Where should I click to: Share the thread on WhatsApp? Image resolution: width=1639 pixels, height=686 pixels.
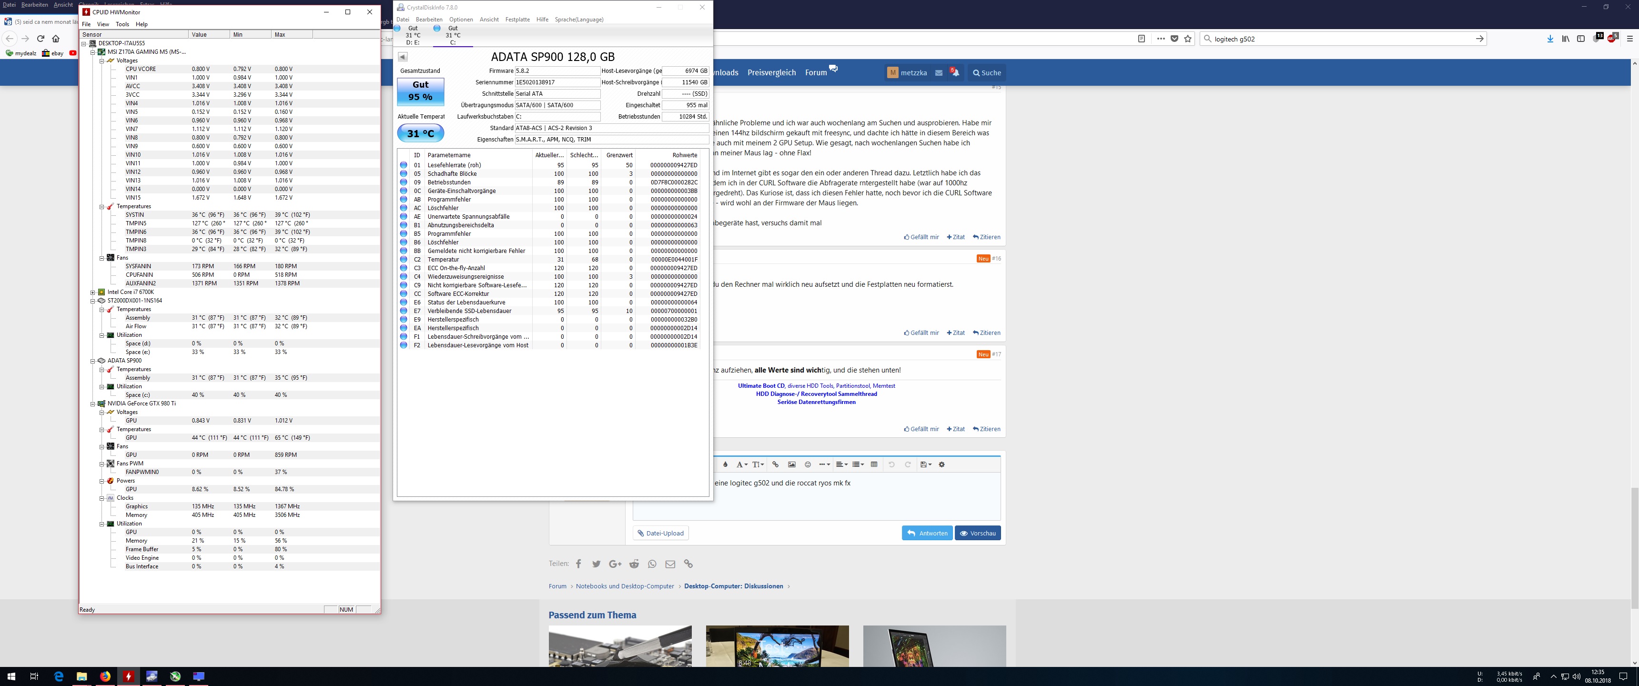652,564
